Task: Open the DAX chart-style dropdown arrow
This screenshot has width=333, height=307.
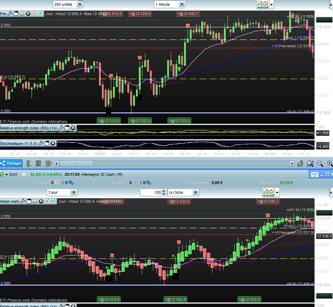Action: pyautogui.click(x=6, y=175)
